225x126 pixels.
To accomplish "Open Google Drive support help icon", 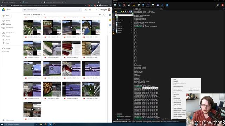I will coord(86,10).
